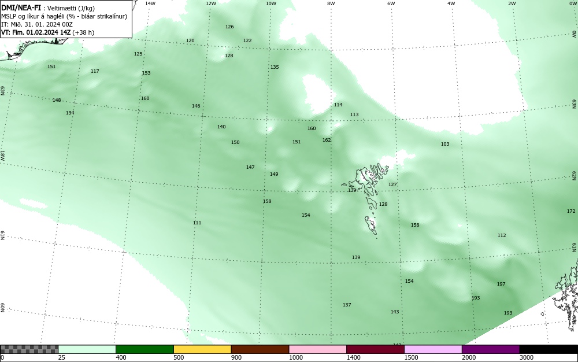578x362 pixels.
Task: Click the map value 150
Action: point(235,142)
